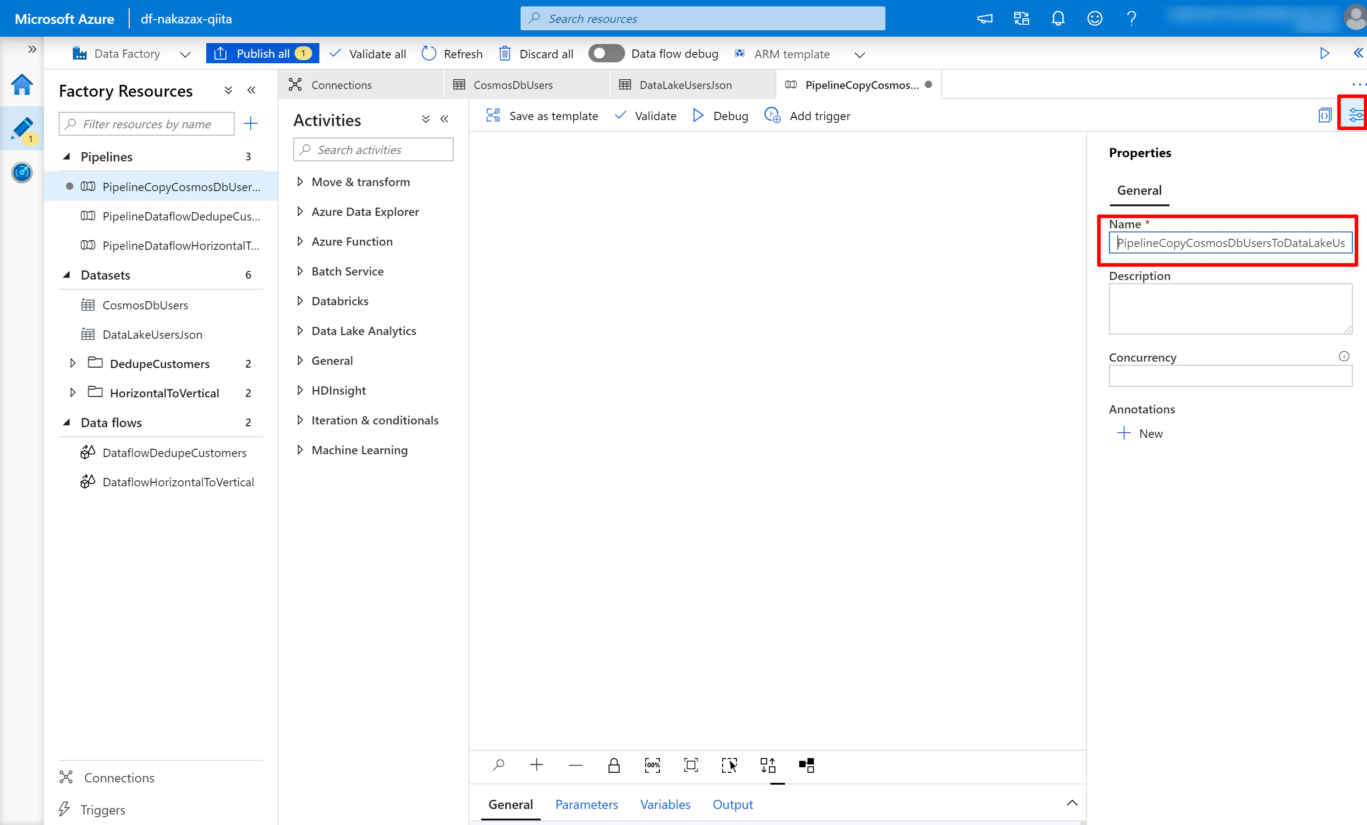
Task: Collapse the bottom configuration panel
Action: click(1072, 803)
